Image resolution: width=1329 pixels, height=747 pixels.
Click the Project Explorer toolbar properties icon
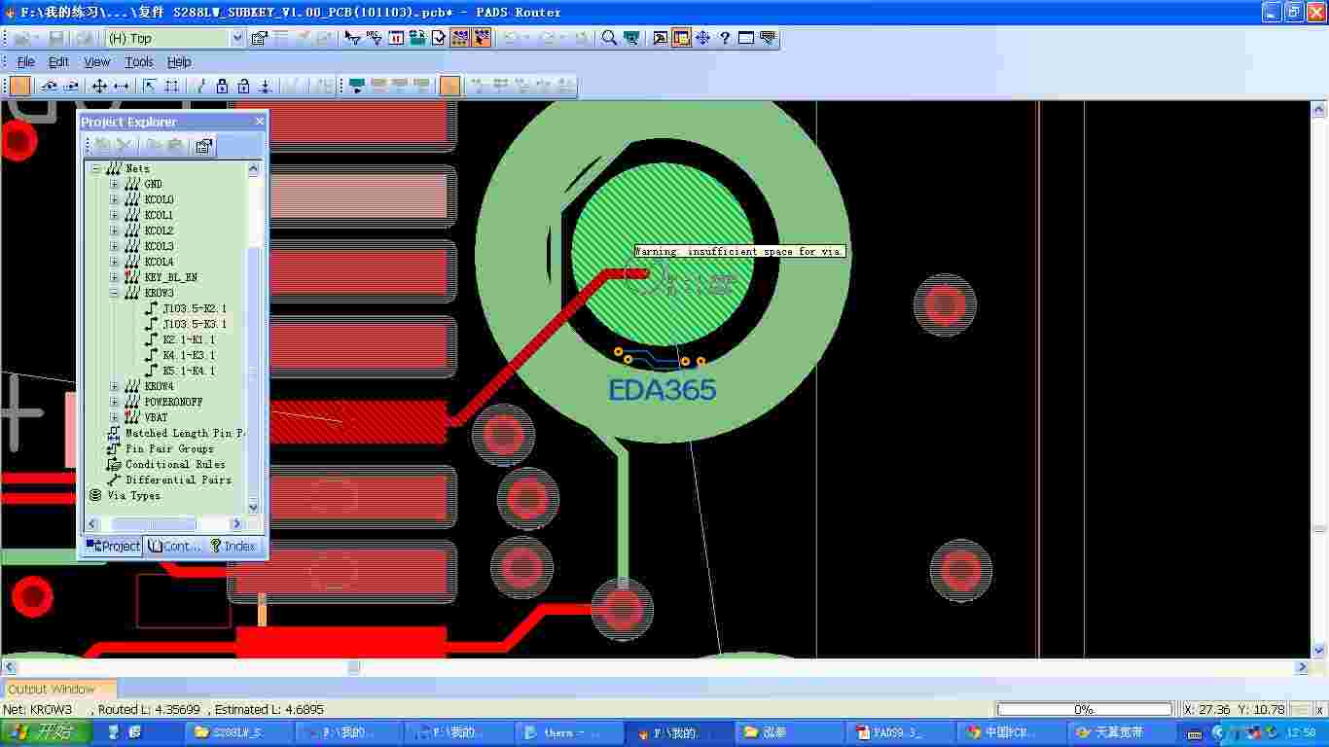coord(203,146)
